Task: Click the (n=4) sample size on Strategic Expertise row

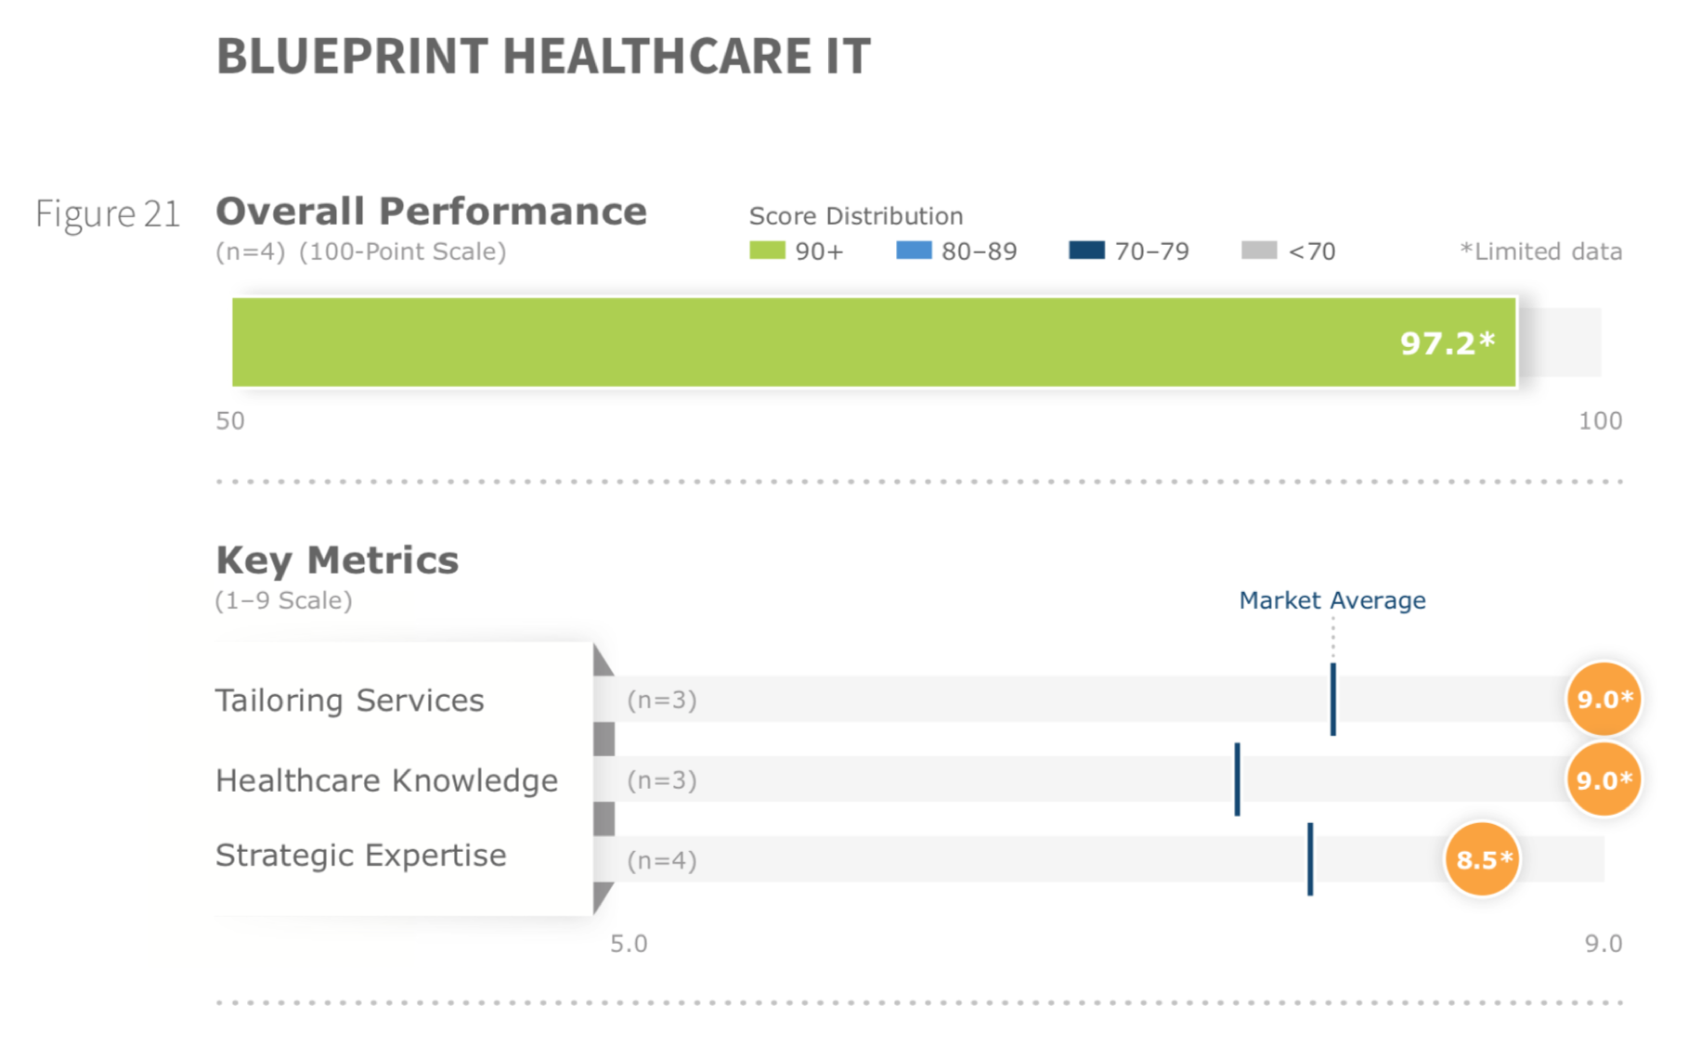Action: [662, 860]
